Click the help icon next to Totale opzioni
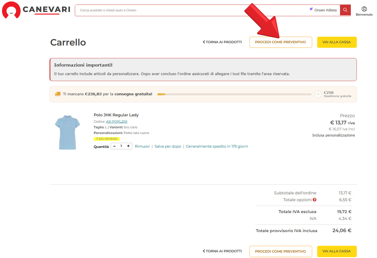The image size is (377, 258). click(x=314, y=200)
